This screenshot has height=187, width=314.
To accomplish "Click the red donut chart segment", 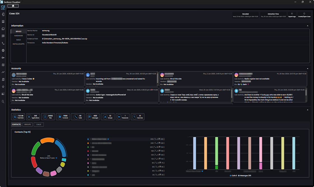I will click(34, 162).
